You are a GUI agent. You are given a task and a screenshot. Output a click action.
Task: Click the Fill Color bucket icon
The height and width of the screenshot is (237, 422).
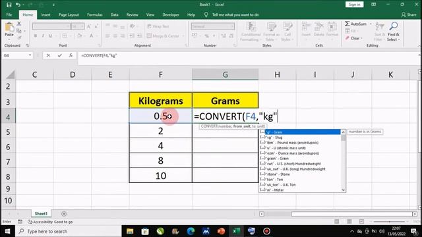tap(79, 36)
